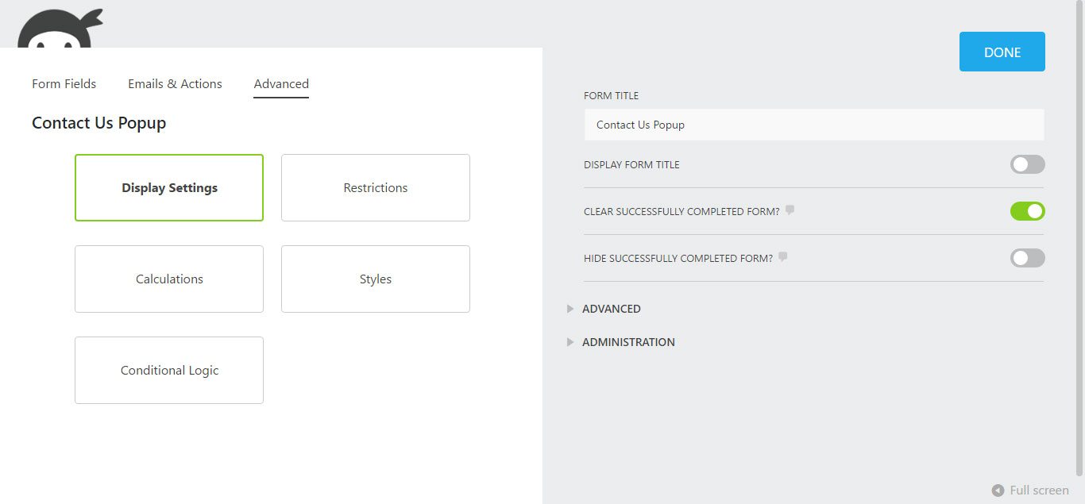Click inside the Form Title input field
1085x504 pixels.
[813, 124]
